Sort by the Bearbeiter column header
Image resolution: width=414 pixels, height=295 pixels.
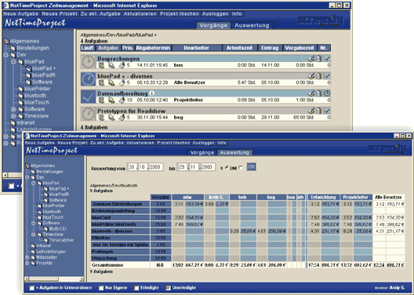click(196, 48)
